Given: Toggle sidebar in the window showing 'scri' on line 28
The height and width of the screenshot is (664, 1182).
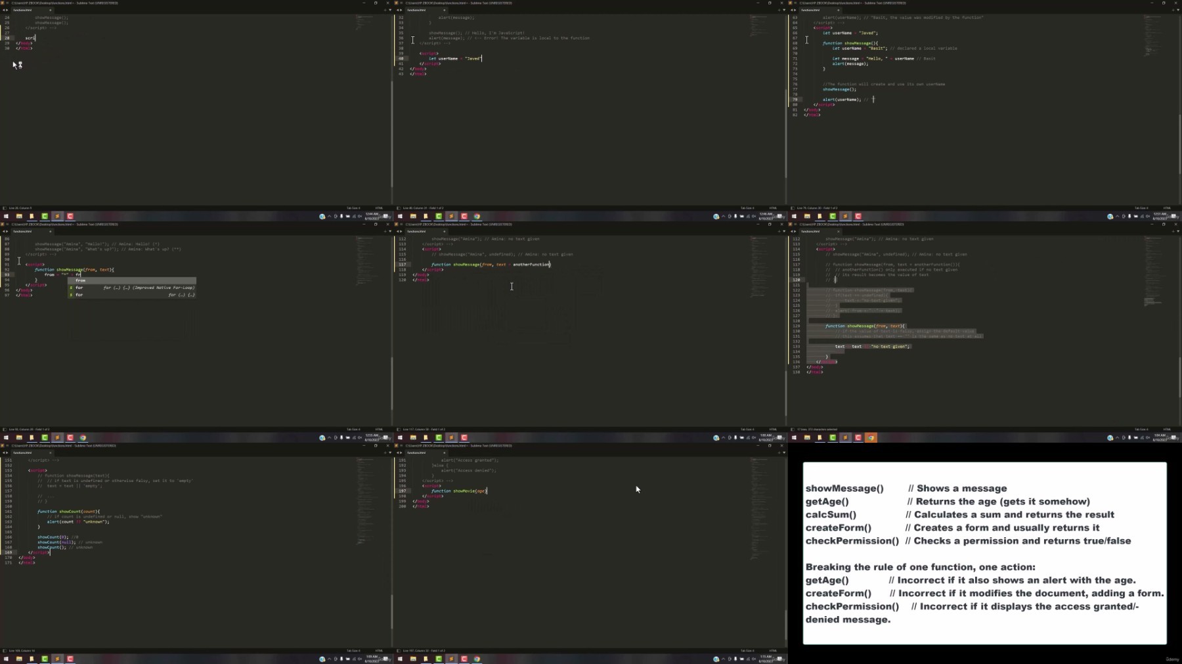Looking at the screenshot, I should click(4, 208).
